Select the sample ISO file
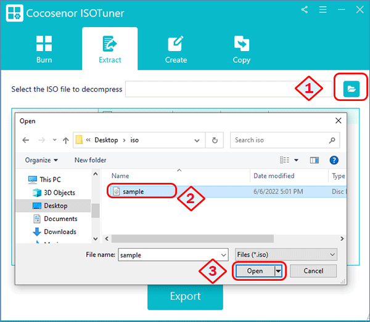 click(133, 191)
